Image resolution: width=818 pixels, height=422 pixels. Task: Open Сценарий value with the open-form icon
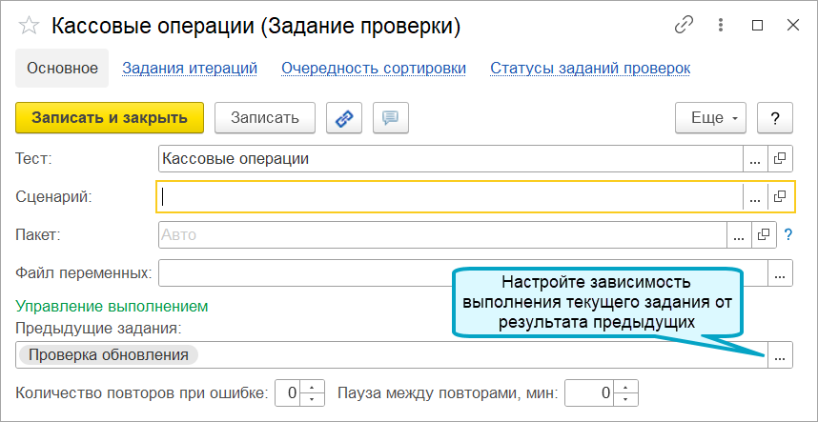pyautogui.click(x=780, y=197)
